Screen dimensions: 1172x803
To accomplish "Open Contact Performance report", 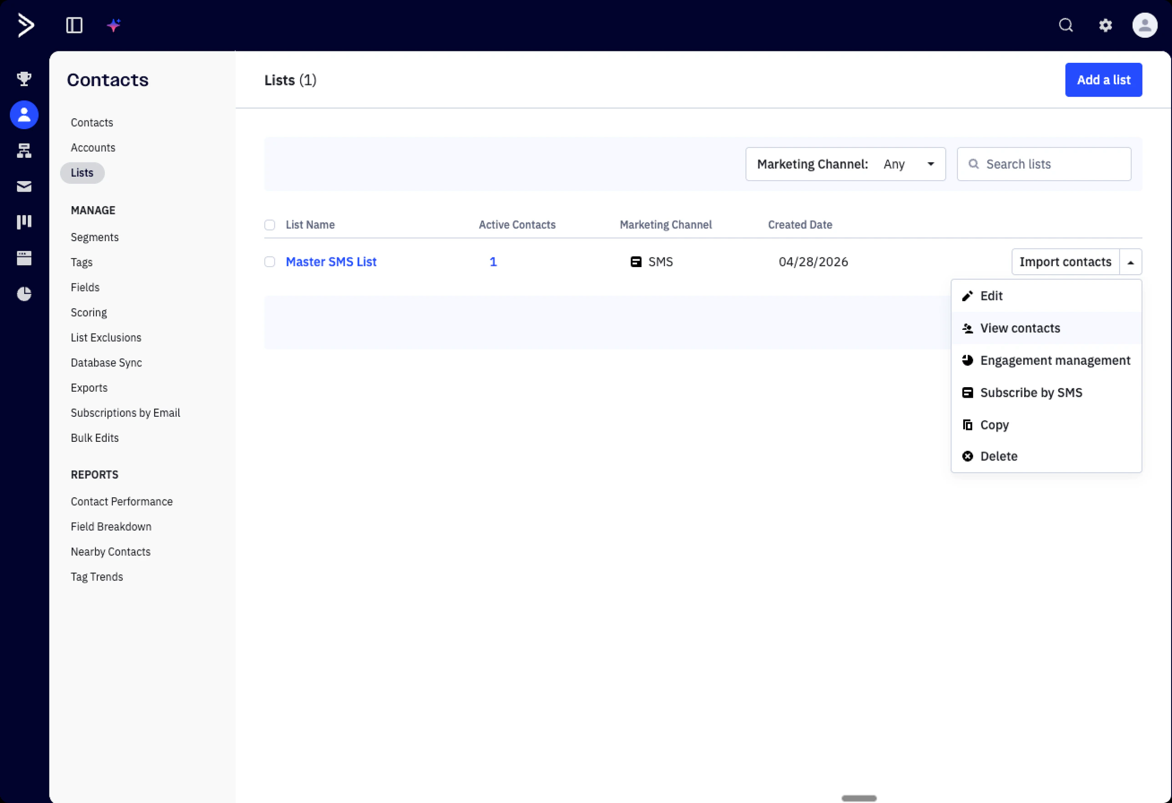I will [121, 501].
